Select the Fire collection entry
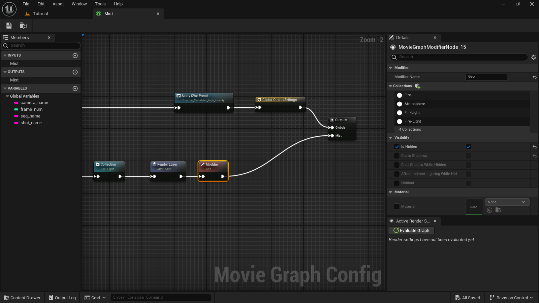Screen dimensions: 539x303 tap(462, 95)
